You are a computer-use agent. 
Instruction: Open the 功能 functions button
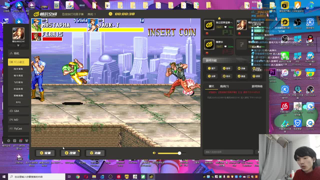(95, 153)
